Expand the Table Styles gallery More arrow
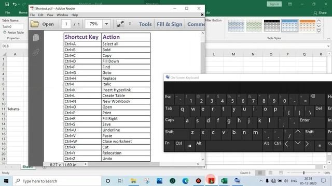Image resolution: width=332 pixels, height=186 pixels. (x=319, y=31)
